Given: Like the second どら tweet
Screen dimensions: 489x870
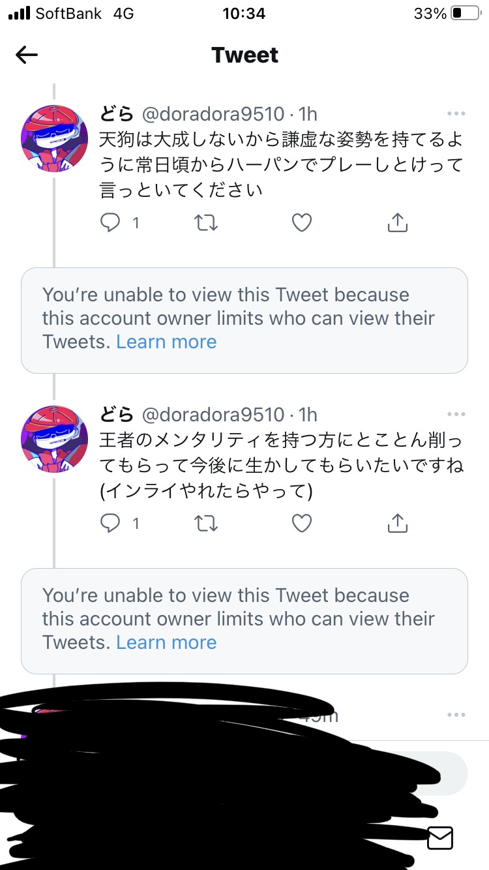Looking at the screenshot, I should tap(301, 523).
